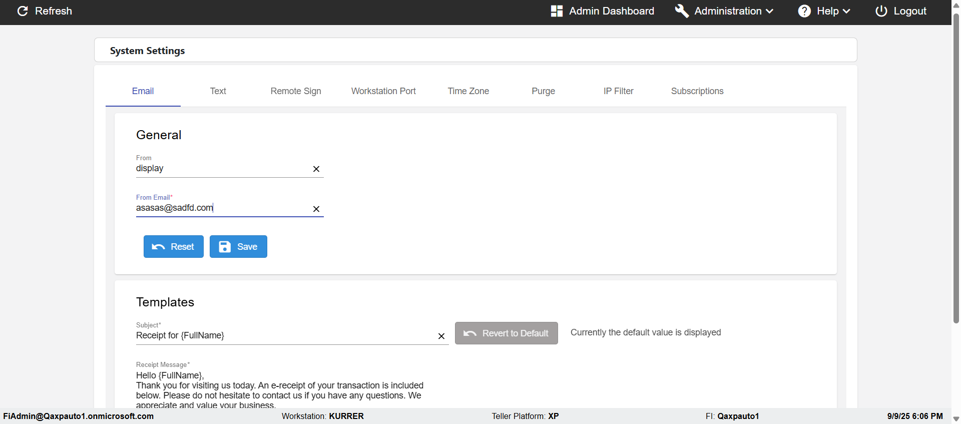Click the Help question mark icon
The width and height of the screenshot is (961, 424).
coord(804,11)
